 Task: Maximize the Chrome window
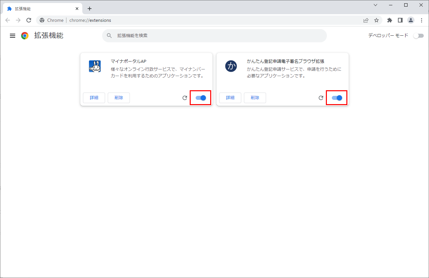pos(406,5)
